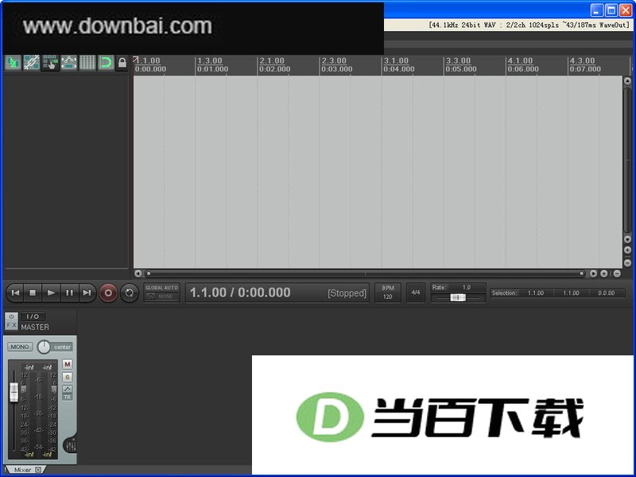The image size is (636, 477).
Task: Toggle grid lines display icon
Action: click(x=87, y=63)
